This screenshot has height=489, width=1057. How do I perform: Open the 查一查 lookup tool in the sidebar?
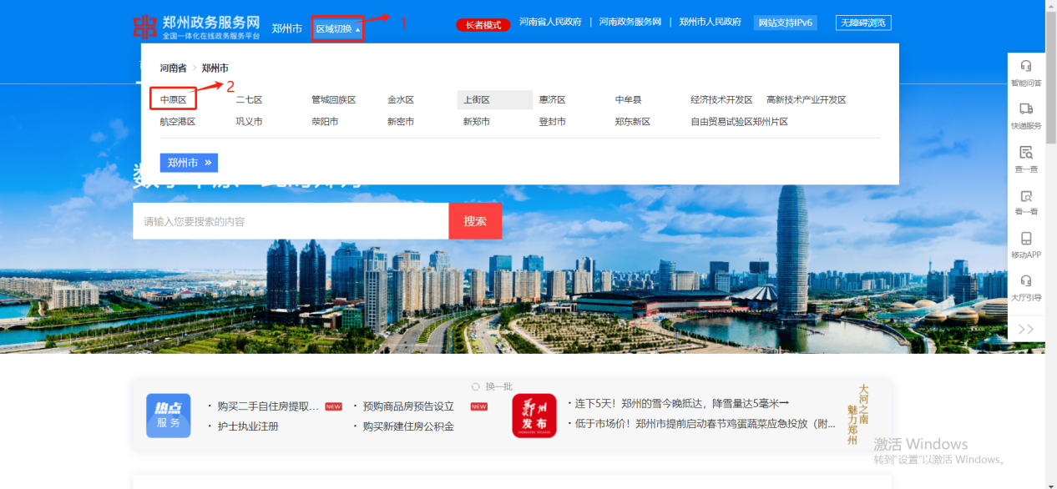click(1025, 157)
